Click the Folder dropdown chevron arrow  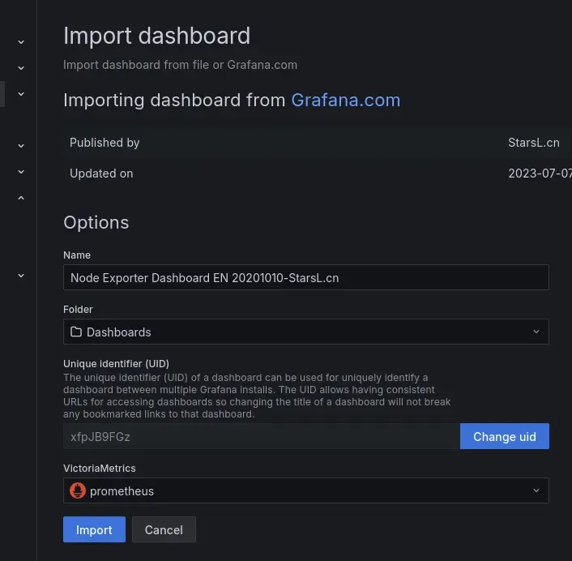(536, 332)
